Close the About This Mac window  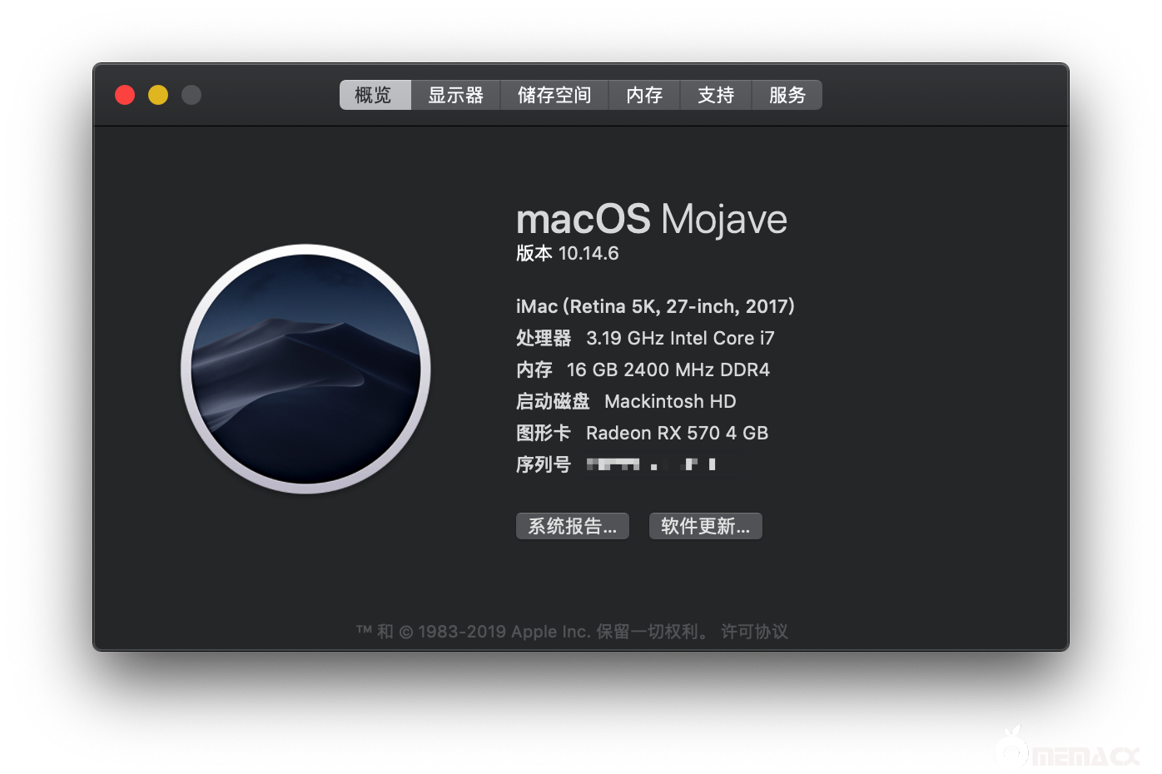(125, 95)
